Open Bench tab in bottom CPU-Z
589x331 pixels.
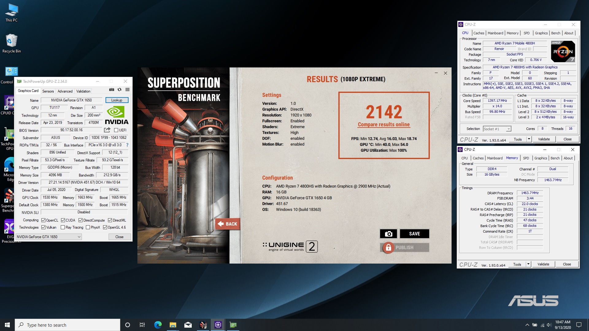coord(555,158)
